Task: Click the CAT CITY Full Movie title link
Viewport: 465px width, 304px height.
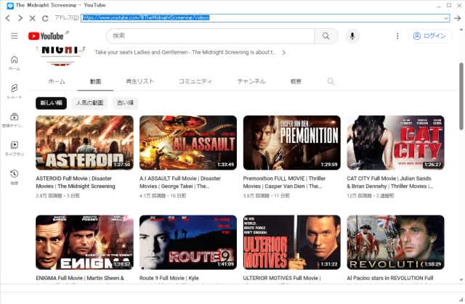Action: [390, 182]
